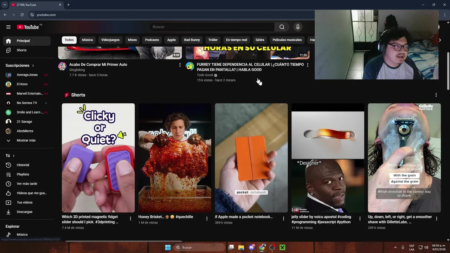The image size is (450, 253).
Task: Show hidden system tray icons
Action: tap(395, 247)
